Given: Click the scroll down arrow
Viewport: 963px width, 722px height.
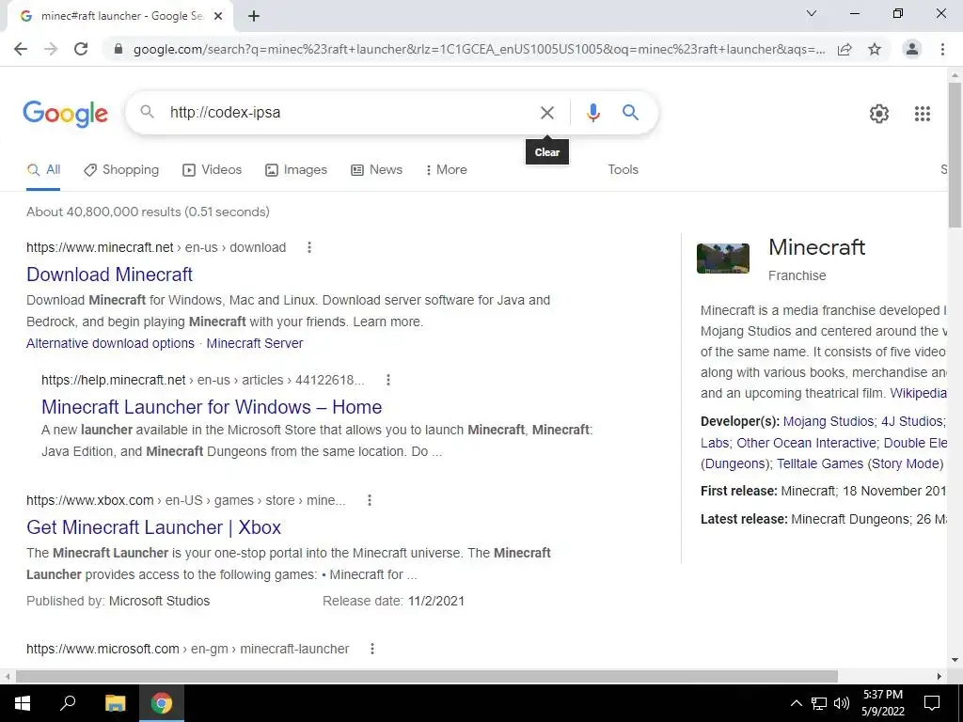Looking at the screenshot, I should tap(955, 660).
